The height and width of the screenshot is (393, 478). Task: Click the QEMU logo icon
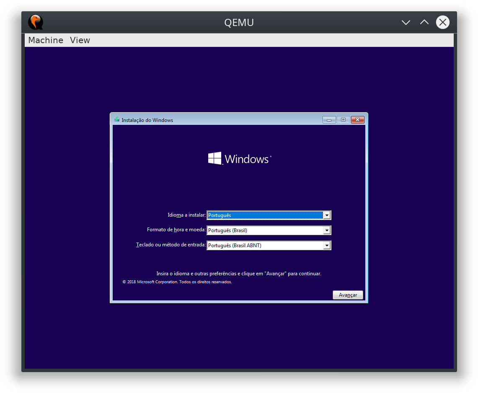tap(36, 22)
